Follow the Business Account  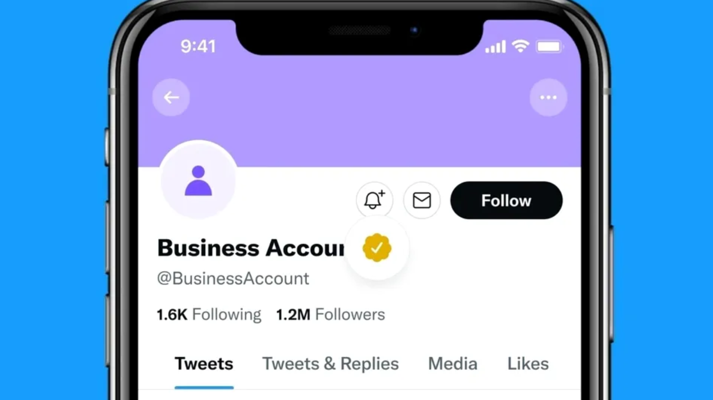coord(506,200)
